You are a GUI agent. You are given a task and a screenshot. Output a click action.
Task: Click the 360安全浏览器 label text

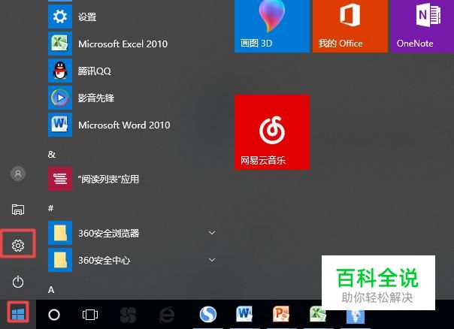(108, 233)
